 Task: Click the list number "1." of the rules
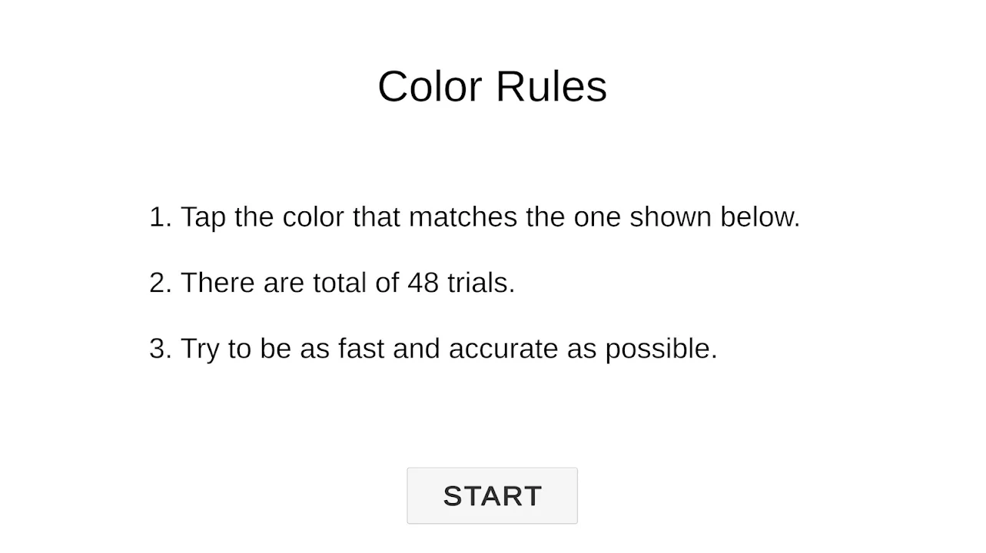point(160,217)
